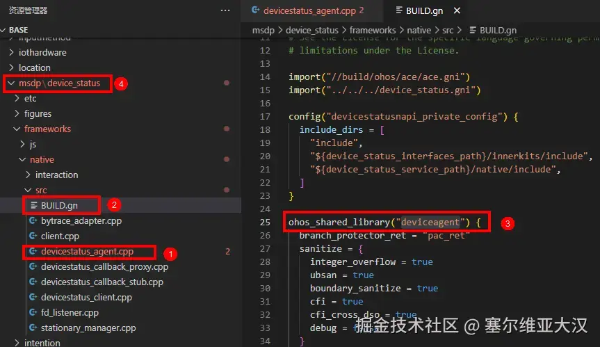Click the integer_overflow = true line
This screenshot has width=600, height=347.
click(371, 262)
